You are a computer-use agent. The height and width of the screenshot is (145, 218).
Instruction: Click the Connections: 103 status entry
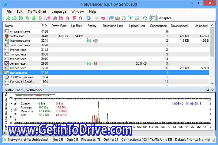134,140
